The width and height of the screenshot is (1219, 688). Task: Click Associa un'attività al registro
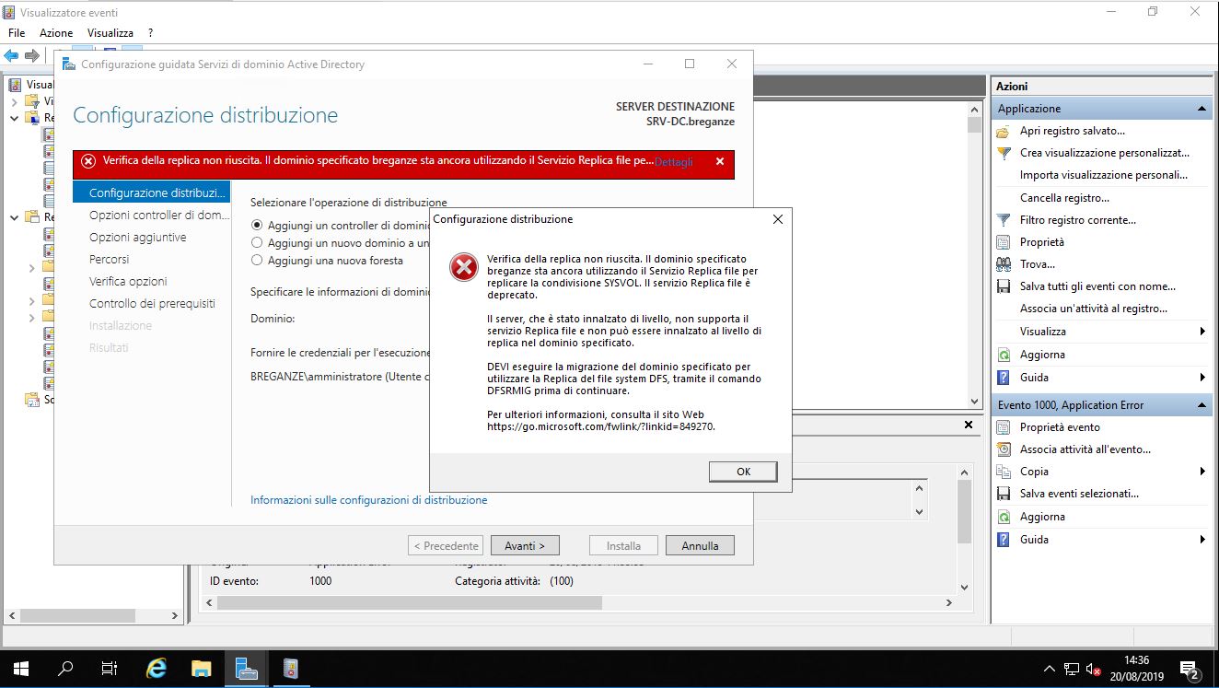click(1093, 309)
